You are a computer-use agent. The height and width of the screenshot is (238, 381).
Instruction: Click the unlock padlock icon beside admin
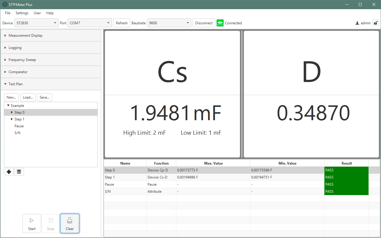tap(375, 23)
